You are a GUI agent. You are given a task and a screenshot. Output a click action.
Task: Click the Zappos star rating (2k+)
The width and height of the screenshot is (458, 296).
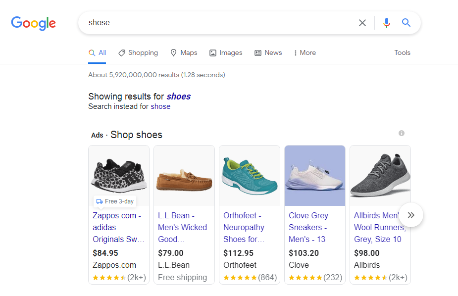pos(119,277)
